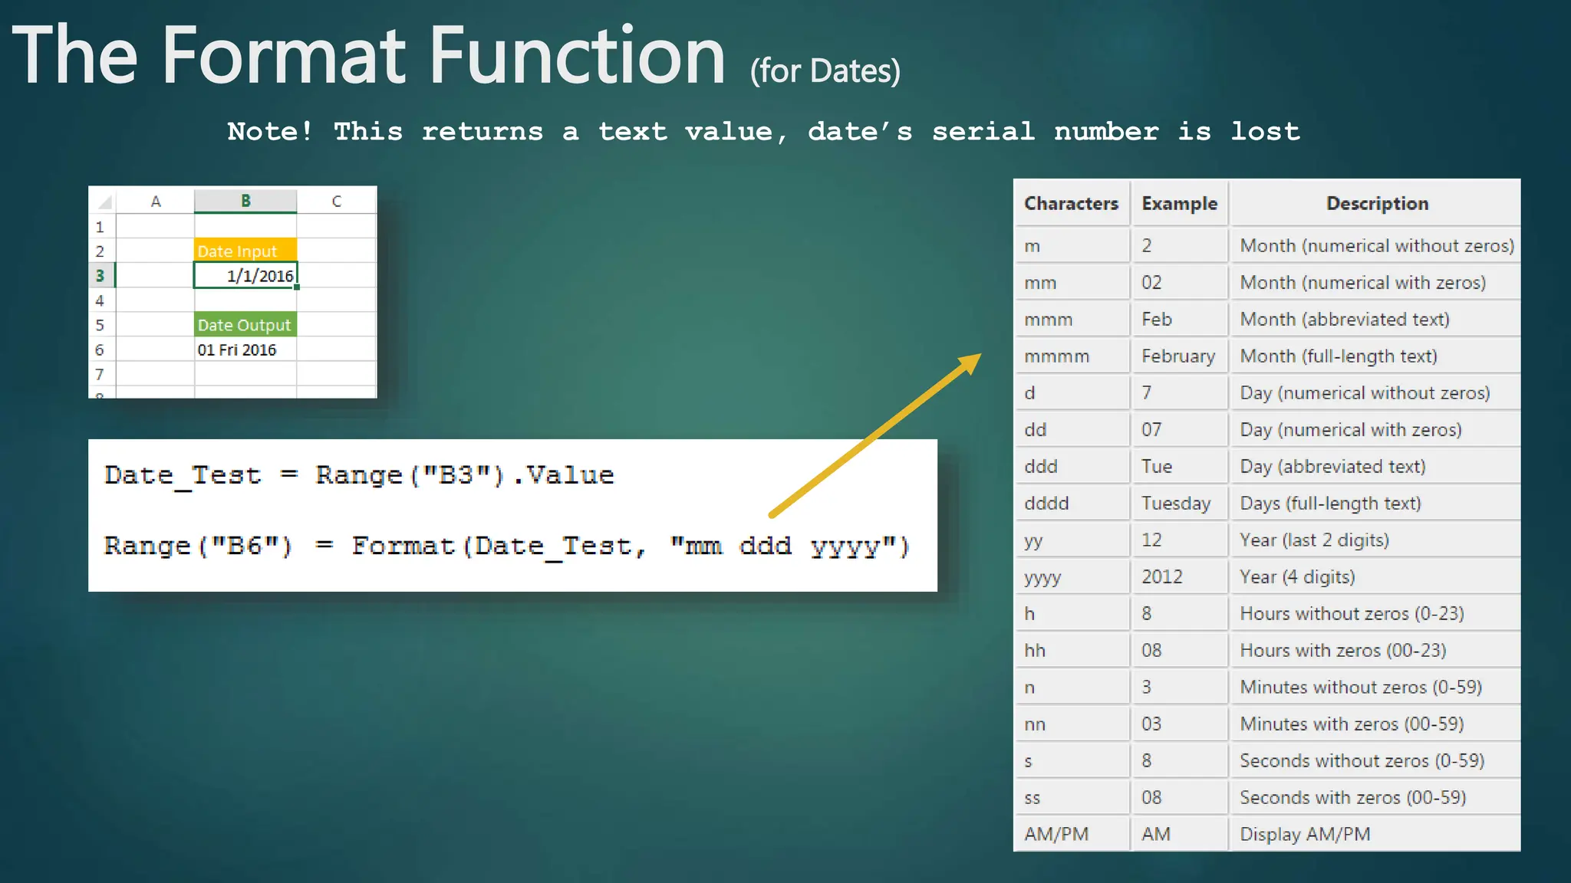Viewport: 1571px width, 883px height.
Task: Click the 'mmm' characters cell
Action: click(x=1072, y=319)
